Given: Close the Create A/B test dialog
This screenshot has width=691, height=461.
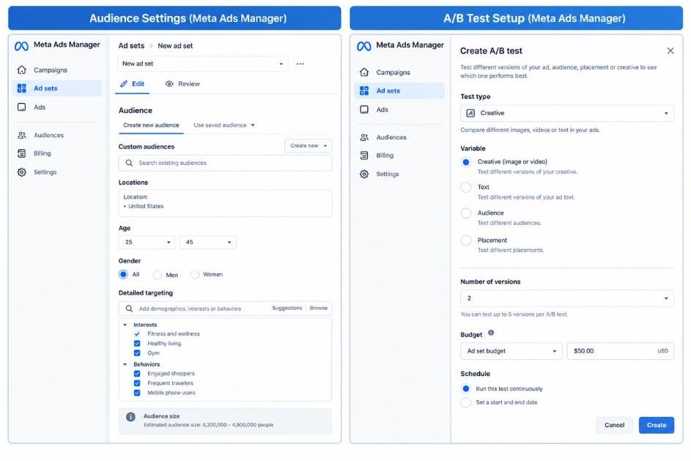Looking at the screenshot, I should coord(670,51).
